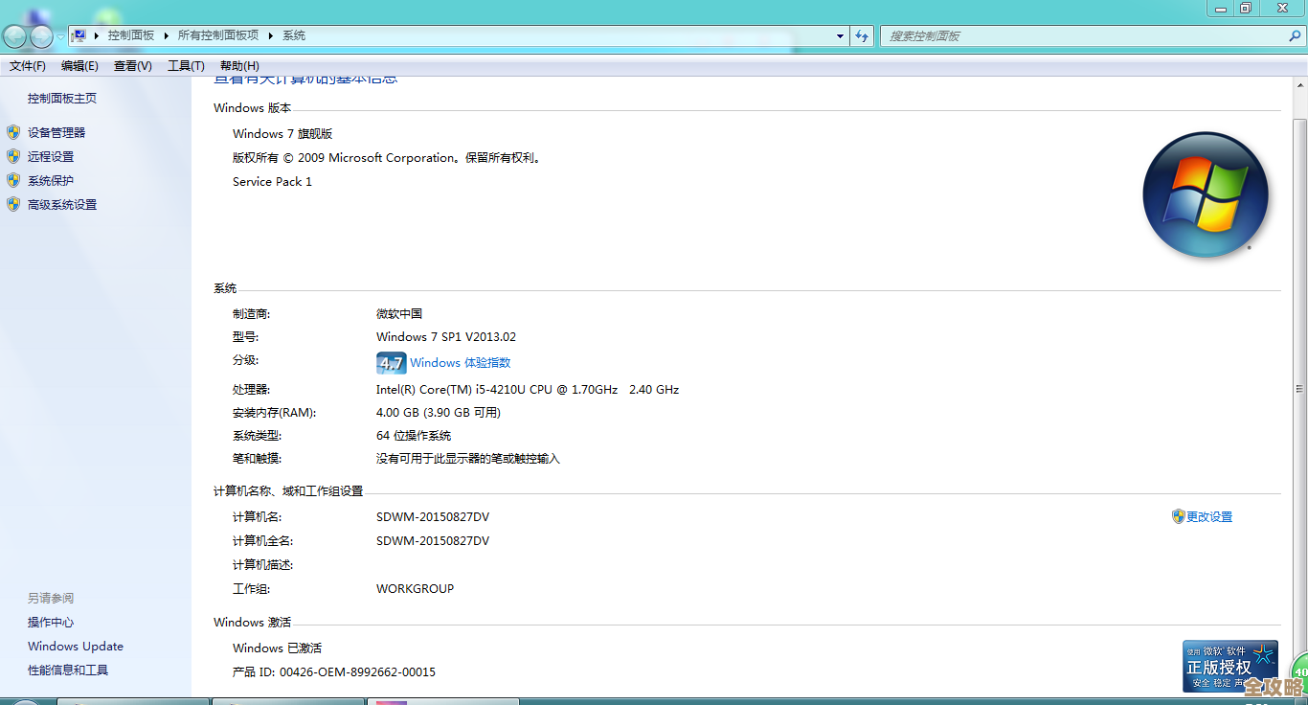Image resolution: width=1308 pixels, height=705 pixels.
Task: Expand the address bar history dropdown
Action: coord(840,35)
